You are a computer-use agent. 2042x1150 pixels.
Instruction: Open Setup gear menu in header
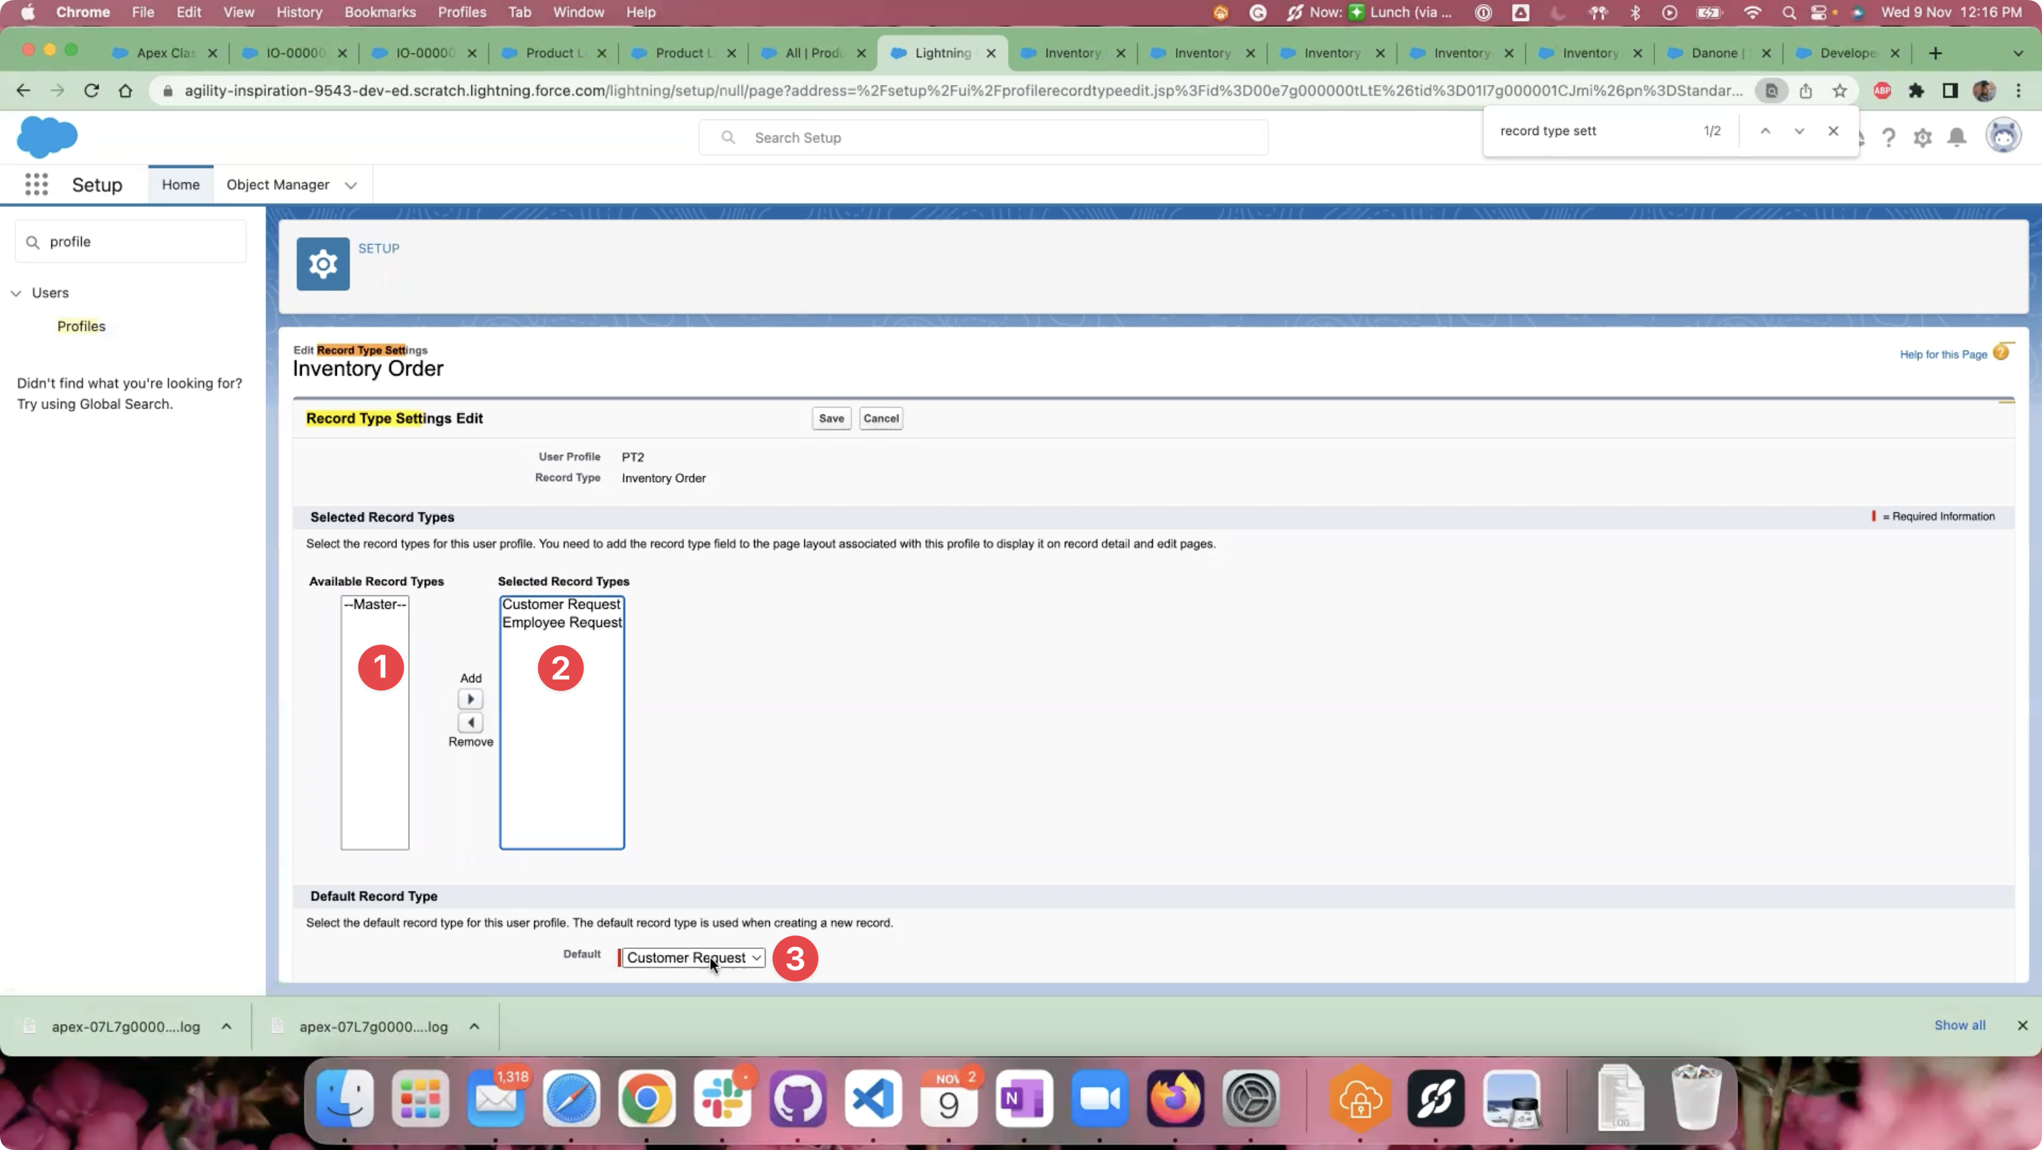click(1922, 138)
